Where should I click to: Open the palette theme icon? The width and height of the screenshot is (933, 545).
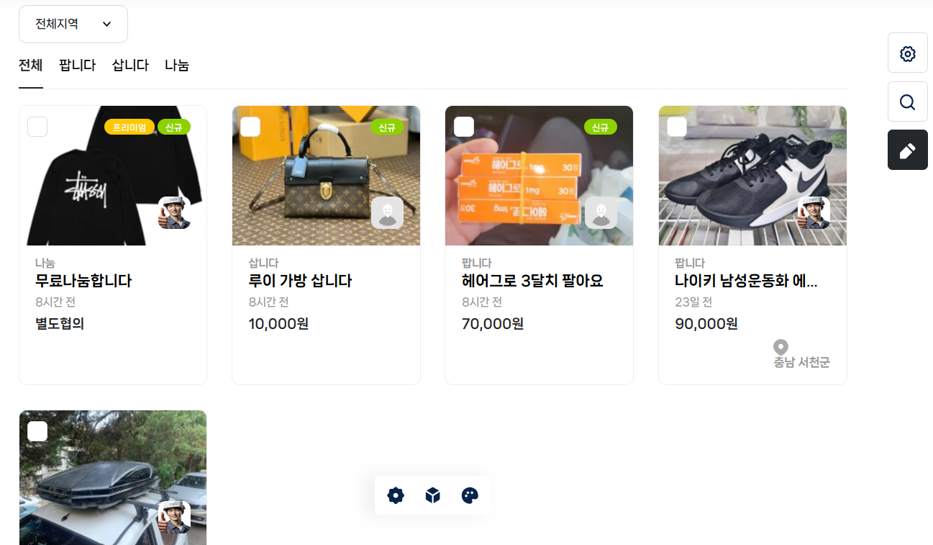coord(470,495)
